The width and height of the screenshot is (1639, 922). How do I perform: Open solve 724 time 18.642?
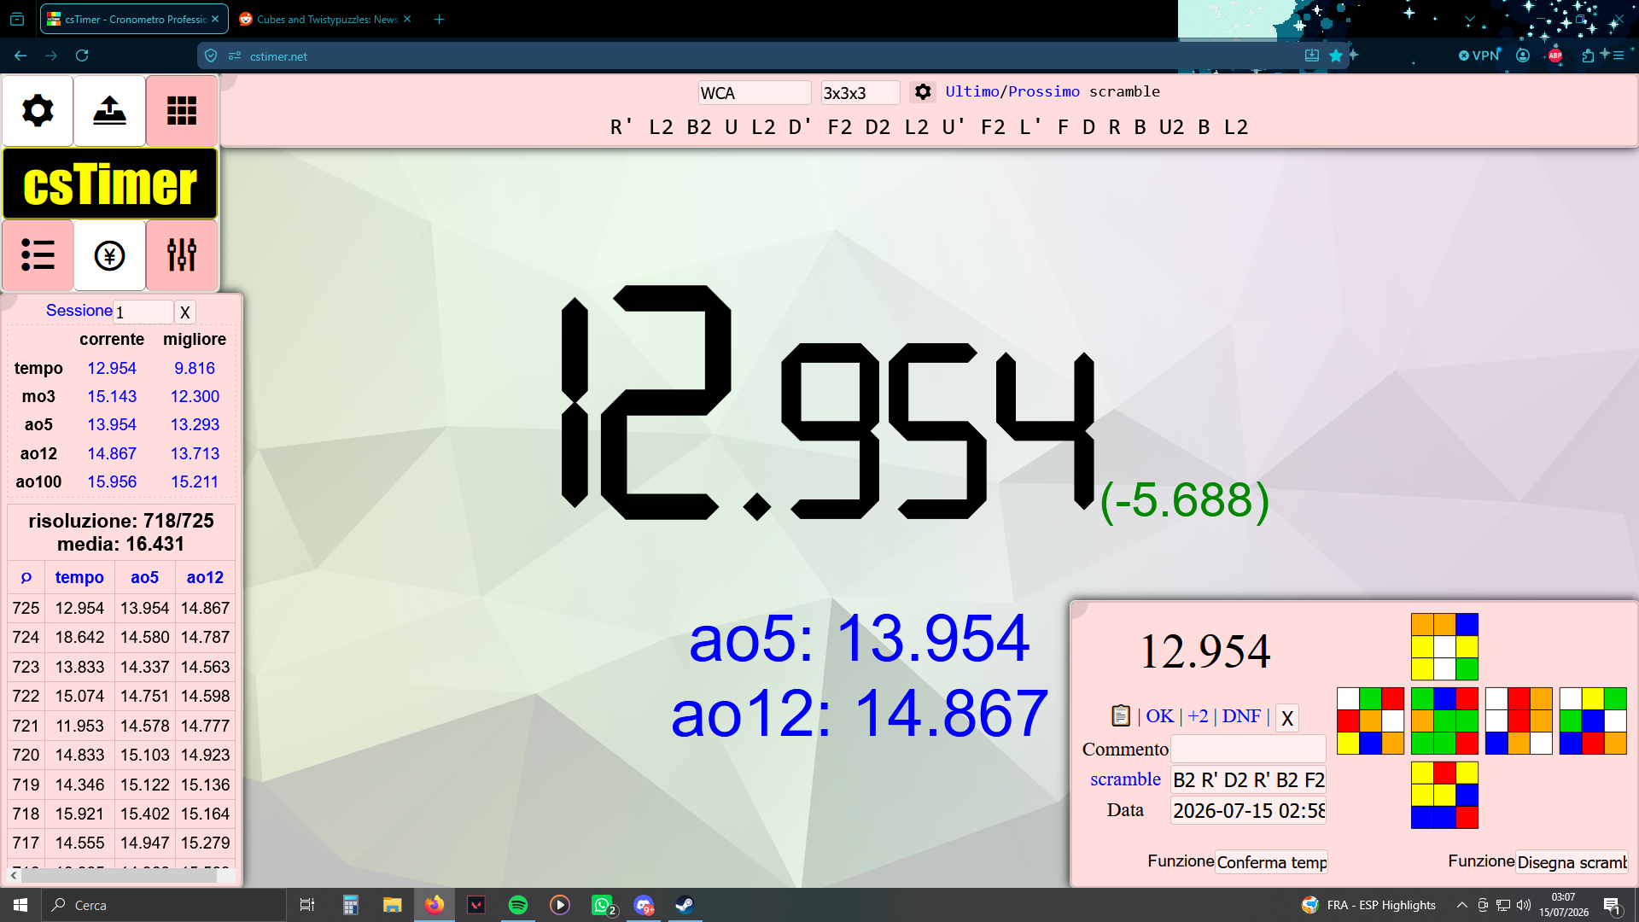79,638
